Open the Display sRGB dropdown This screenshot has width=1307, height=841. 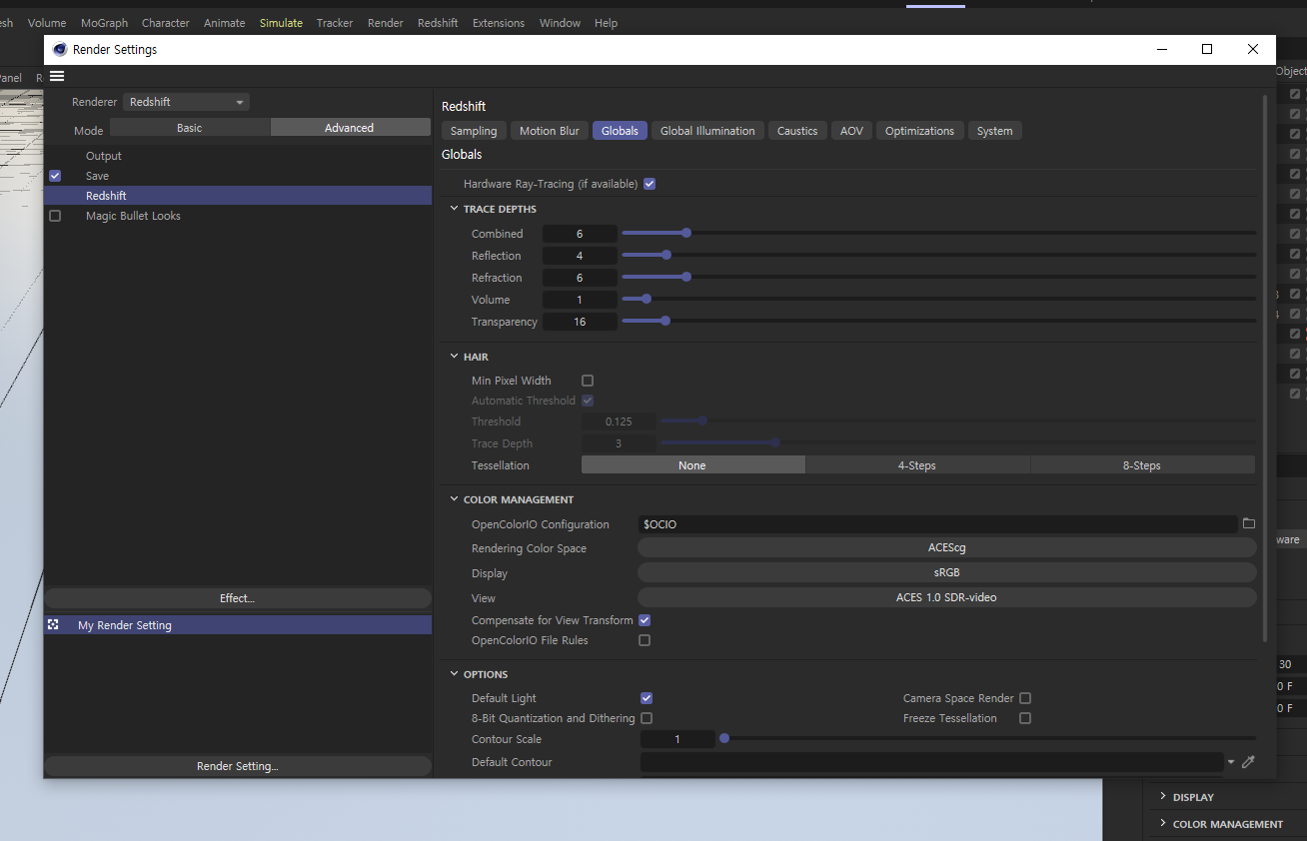click(x=946, y=572)
